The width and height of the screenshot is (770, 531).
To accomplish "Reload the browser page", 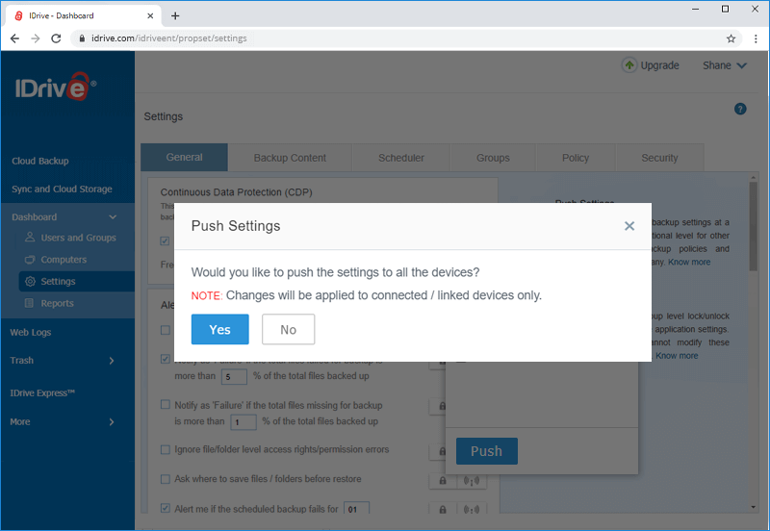I will [x=56, y=38].
